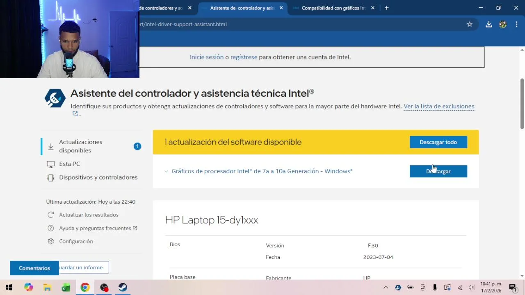Screen dimensions: 525x295
Task: Click the Intel driver assistant logo icon
Action: [55, 98]
